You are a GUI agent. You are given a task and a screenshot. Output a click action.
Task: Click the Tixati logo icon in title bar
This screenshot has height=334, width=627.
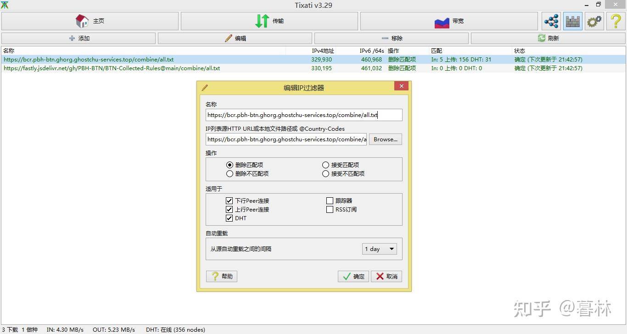click(x=5, y=5)
